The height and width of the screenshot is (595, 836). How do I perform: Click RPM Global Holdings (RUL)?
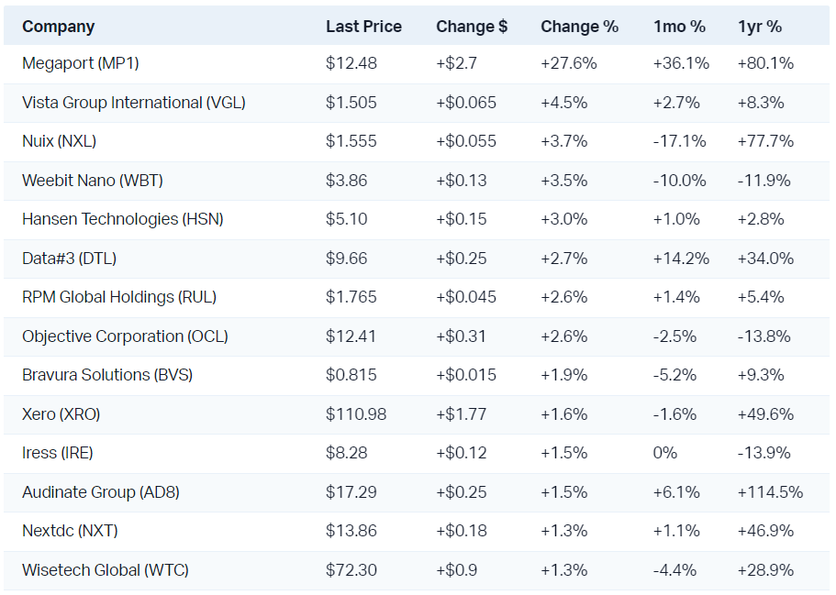point(119,297)
